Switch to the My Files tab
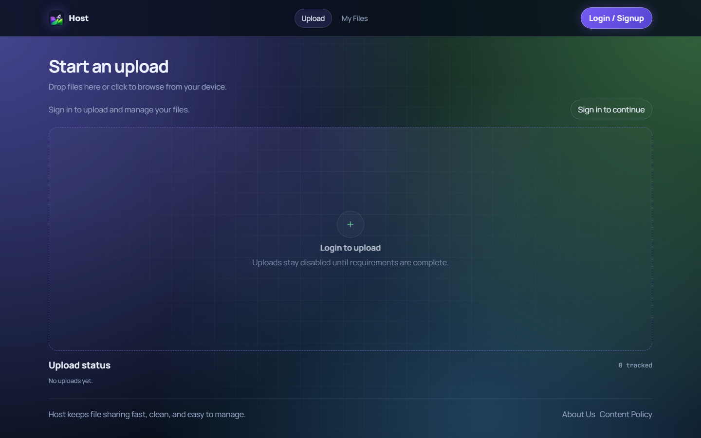This screenshot has height=438, width=701. pyautogui.click(x=354, y=18)
